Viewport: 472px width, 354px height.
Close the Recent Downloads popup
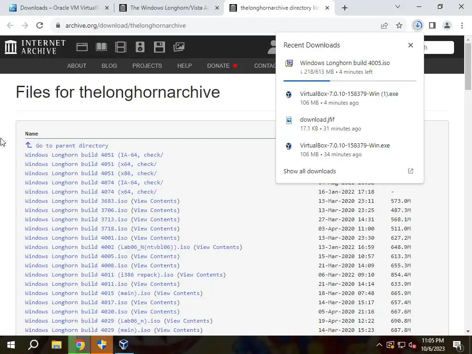(411, 45)
